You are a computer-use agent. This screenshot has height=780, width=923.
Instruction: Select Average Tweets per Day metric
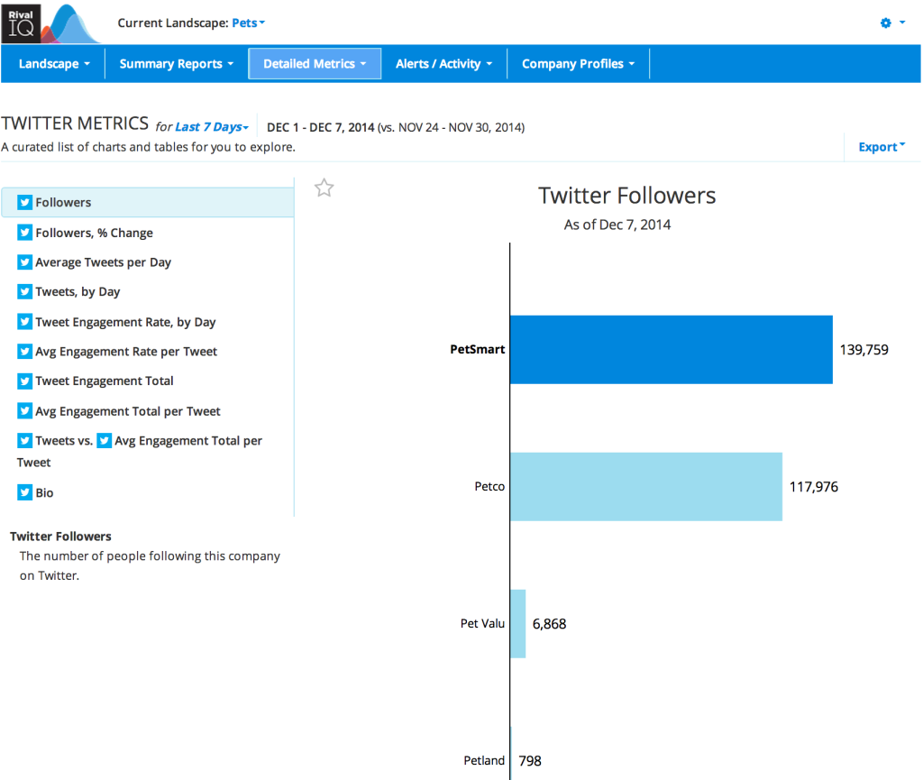tap(103, 262)
